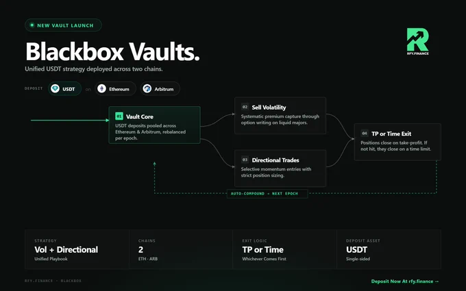Click the RFY.FINANCE · BLACKBOX footer text
Viewport: 466px width, 291px height.
[x=53, y=281]
